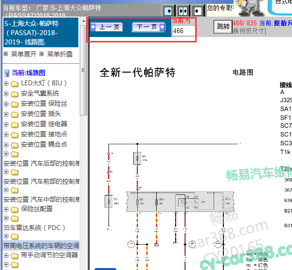Expand the 安装位置 插头 tree node
292x270 pixels.
click(x=6, y=114)
